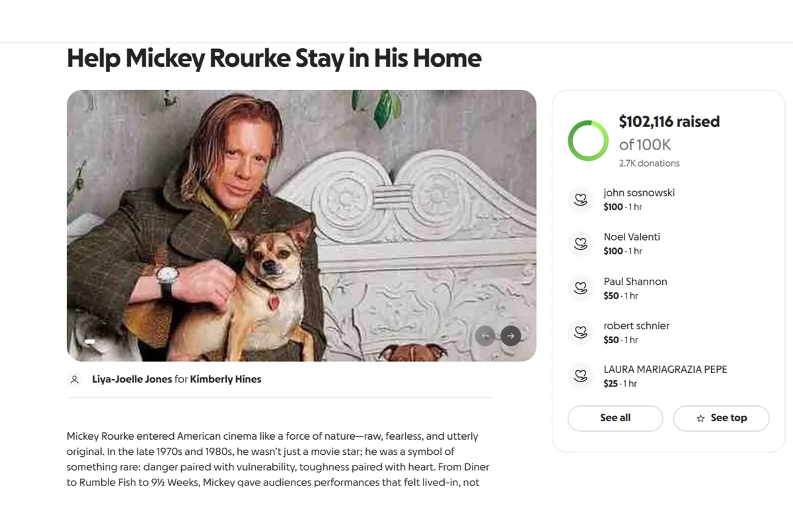This screenshot has height=529, width=793.
Task: Open organizer Liya-Joelle Jones profile
Action: 132,380
